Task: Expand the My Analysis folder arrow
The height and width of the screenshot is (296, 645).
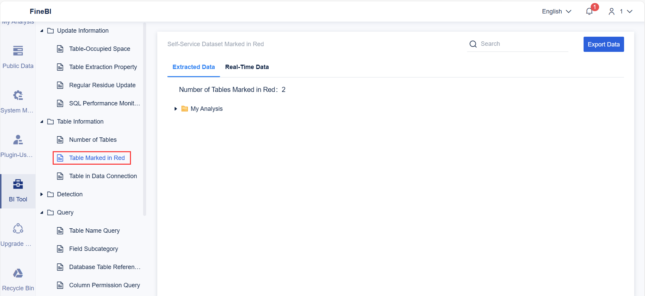Action: (x=176, y=109)
